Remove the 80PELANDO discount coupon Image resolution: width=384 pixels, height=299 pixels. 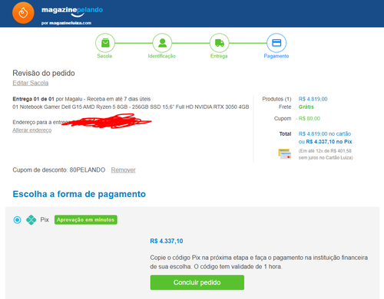coord(123,170)
